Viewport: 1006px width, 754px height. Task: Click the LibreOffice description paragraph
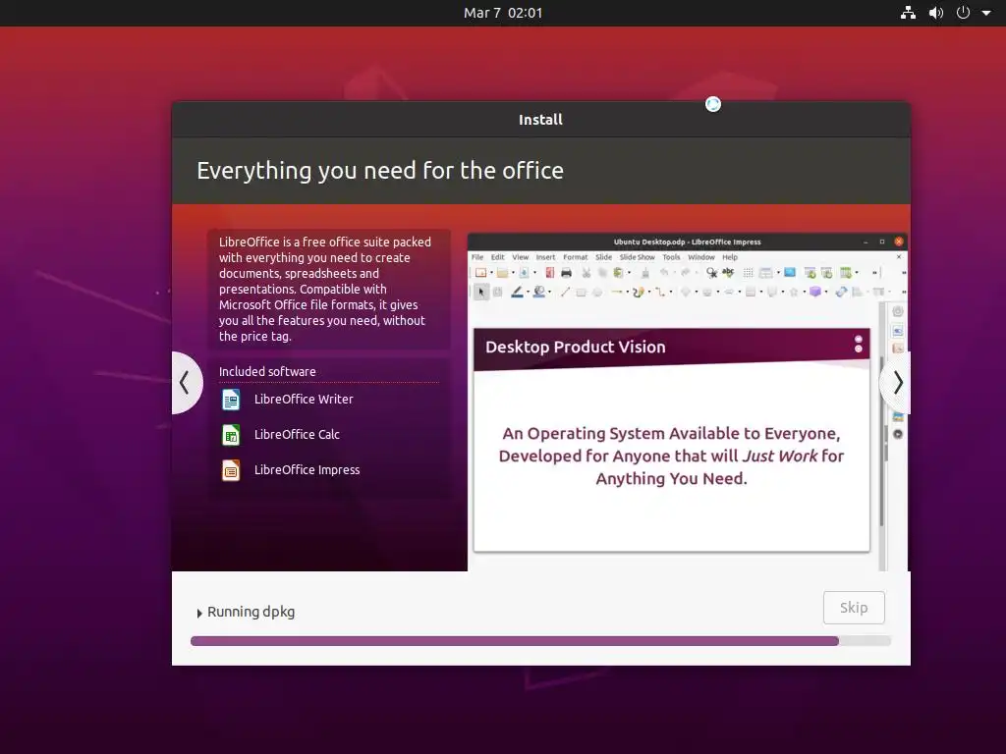pyautogui.click(x=325, y=290)
